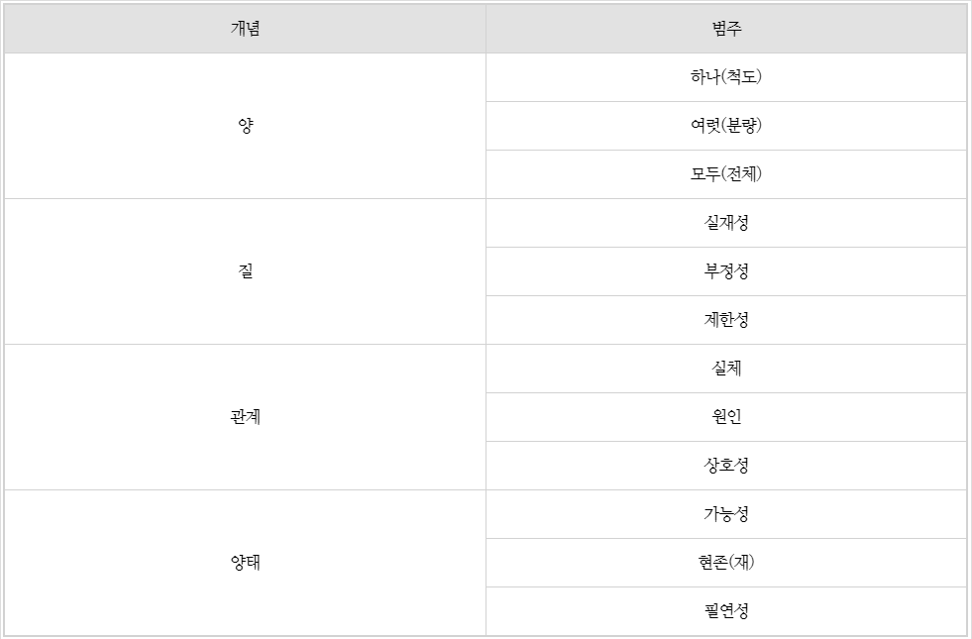
Task: Select the 양 concept cell
Action: [245, 126]
